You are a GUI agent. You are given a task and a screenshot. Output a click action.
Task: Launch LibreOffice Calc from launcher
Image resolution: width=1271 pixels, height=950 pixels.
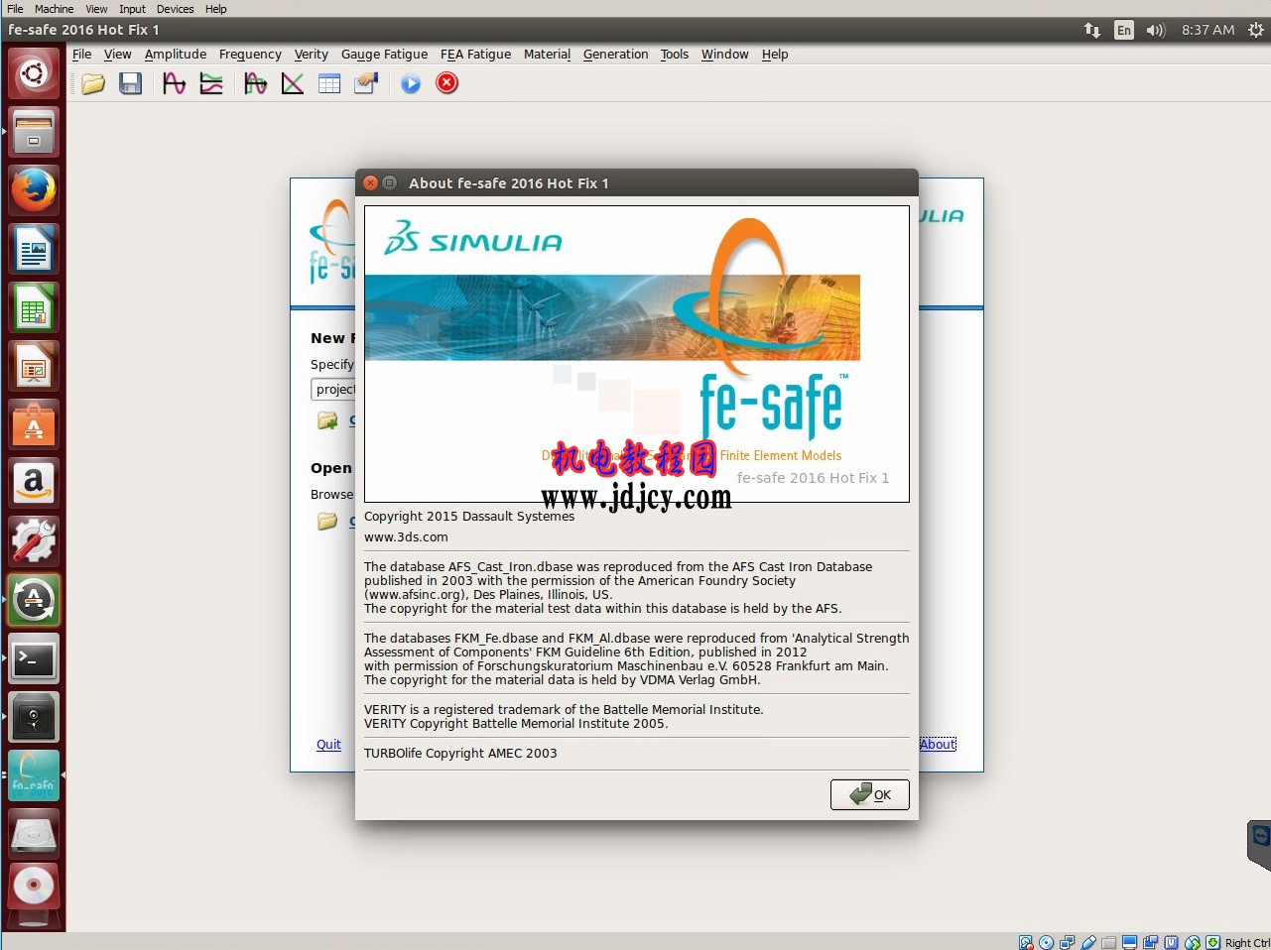tap(34, 307)
